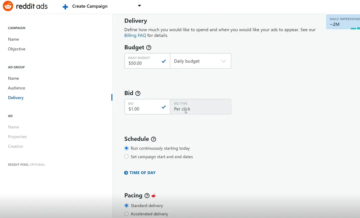Open the dropdown arrow in top bar

[x=139, y=6]
